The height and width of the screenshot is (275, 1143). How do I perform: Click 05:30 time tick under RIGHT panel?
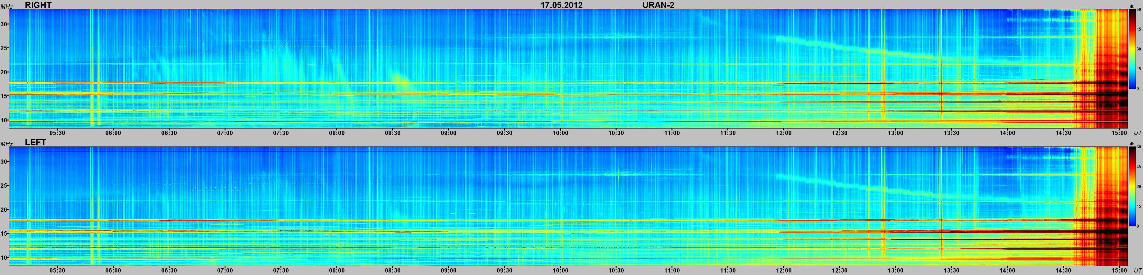pos(57,133)
